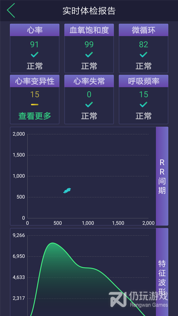Click the microcirculation value 82
The width and height of the screenshot is (178, 316).
tap(144, 45)
